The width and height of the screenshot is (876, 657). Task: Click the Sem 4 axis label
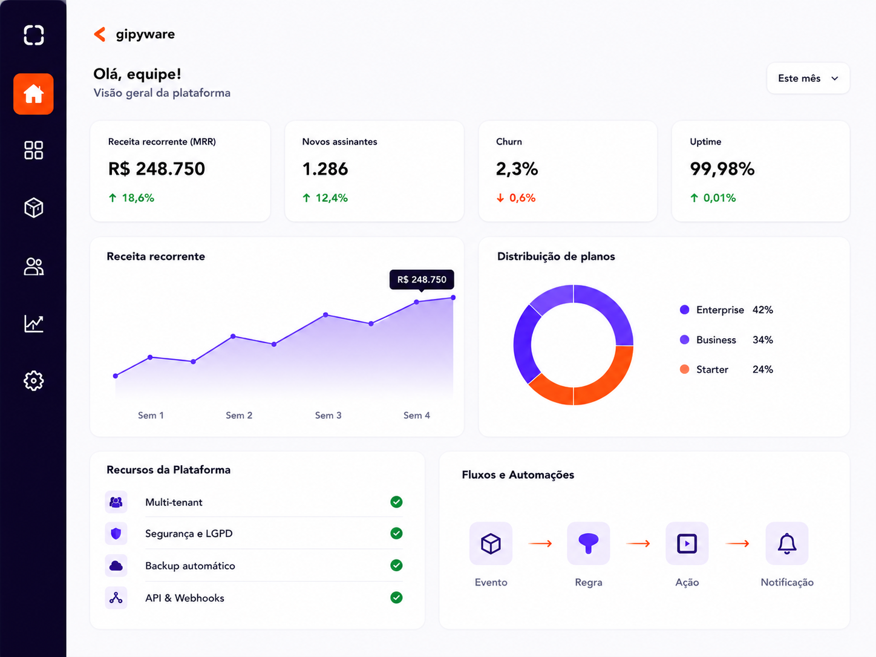(417, 416)
